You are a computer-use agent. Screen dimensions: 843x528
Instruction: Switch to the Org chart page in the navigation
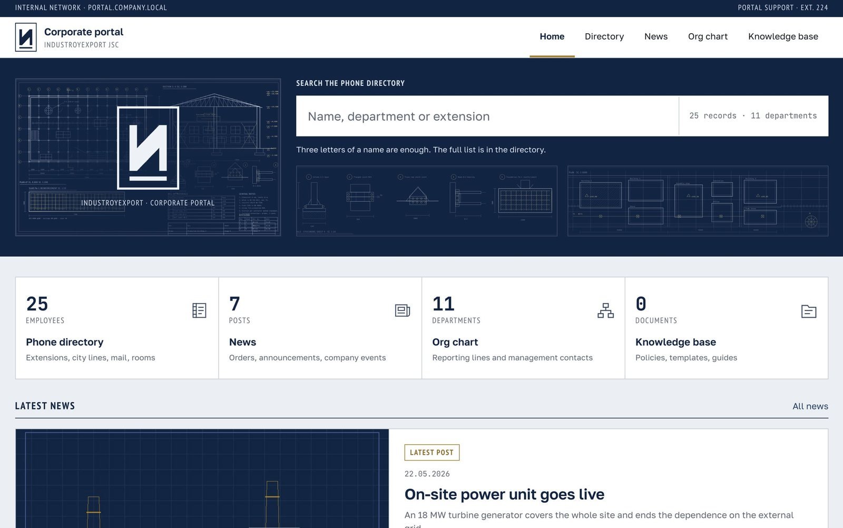coord(708,37)
